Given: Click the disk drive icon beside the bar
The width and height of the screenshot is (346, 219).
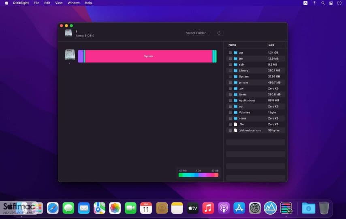Looking at the screenshot, I should click(70, 55).
